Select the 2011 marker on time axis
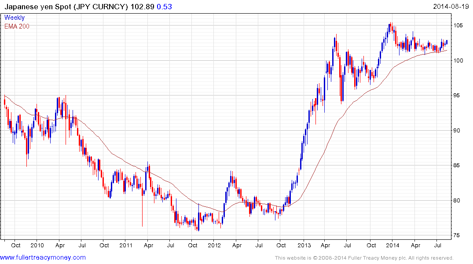Screen dimensions: 473x264 pyautogui.click(x=126, y=245)
